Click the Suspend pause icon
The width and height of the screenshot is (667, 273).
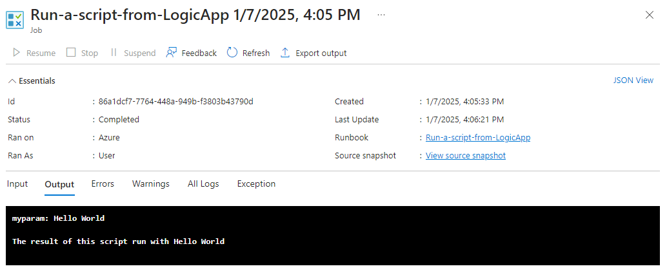pyautogui.click(x=114, y=53)
